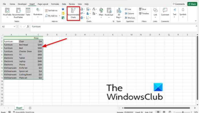Open the Text dropdown
This screenshot has height=113, width=199.
tap(175, 13)
